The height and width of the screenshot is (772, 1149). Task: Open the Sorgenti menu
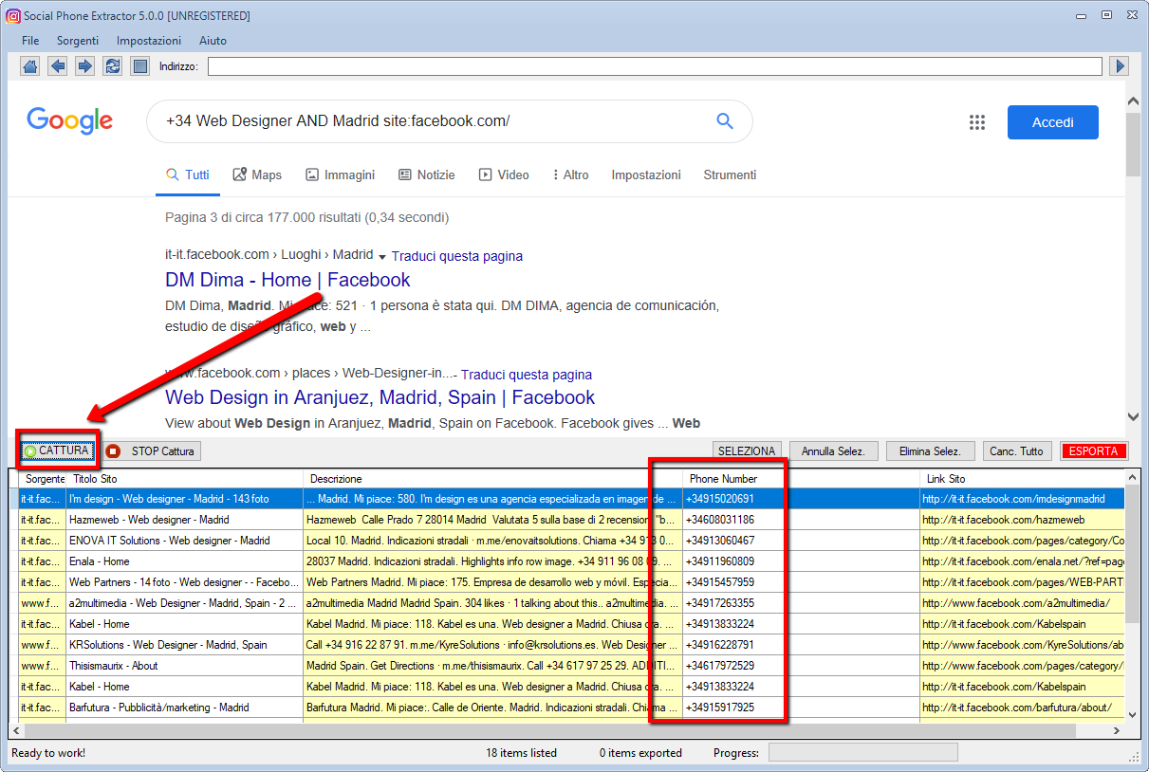pyautogui.click(x=78, y=41)
